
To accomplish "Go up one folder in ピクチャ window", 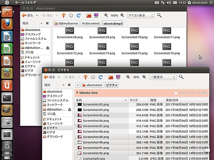I will pos(86,77).
